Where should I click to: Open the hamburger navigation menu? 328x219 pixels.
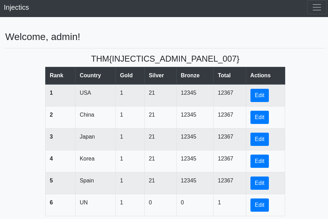click(x=317, y=7)
